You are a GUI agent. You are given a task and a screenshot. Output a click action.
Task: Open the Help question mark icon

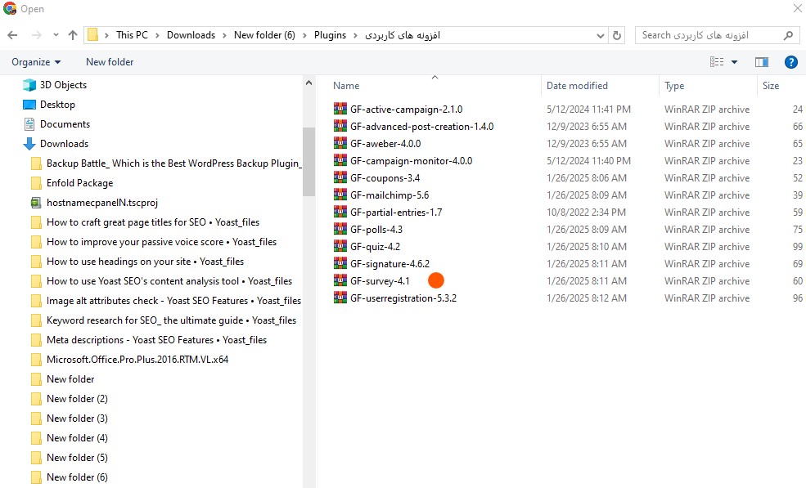(790, 61)
